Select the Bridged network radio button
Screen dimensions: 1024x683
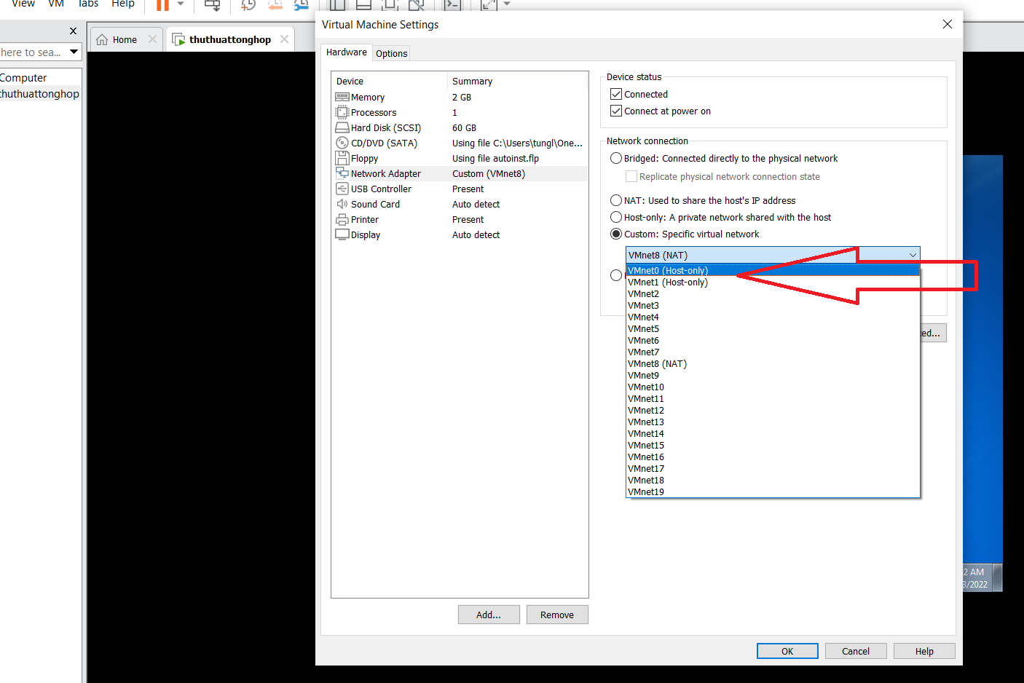click(616, 158)
